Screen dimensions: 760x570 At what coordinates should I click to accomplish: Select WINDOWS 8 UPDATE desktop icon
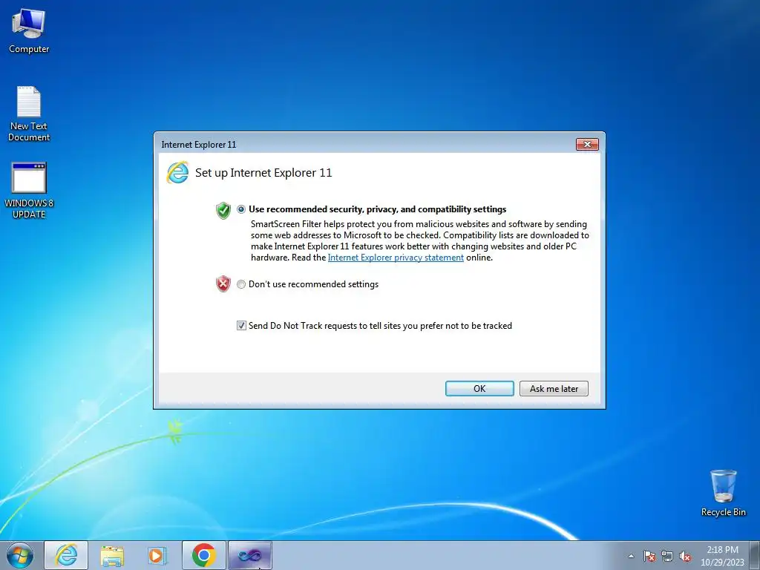(x=29, y=191)
